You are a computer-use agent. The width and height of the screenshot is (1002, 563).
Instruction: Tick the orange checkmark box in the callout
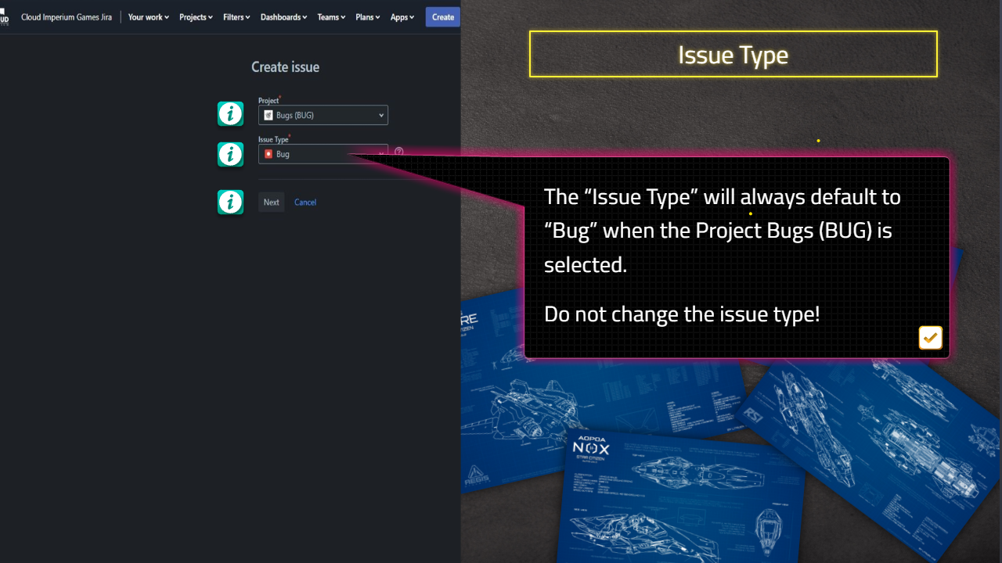930,338
